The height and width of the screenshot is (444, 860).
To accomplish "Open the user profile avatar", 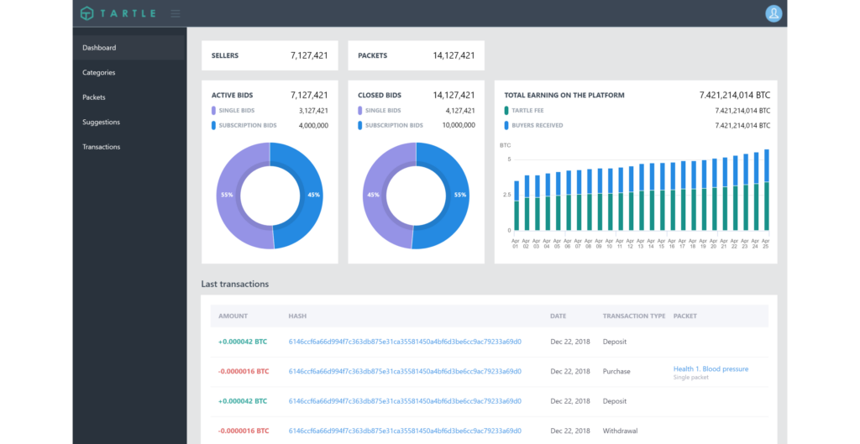I will click(x=773, y=13).
